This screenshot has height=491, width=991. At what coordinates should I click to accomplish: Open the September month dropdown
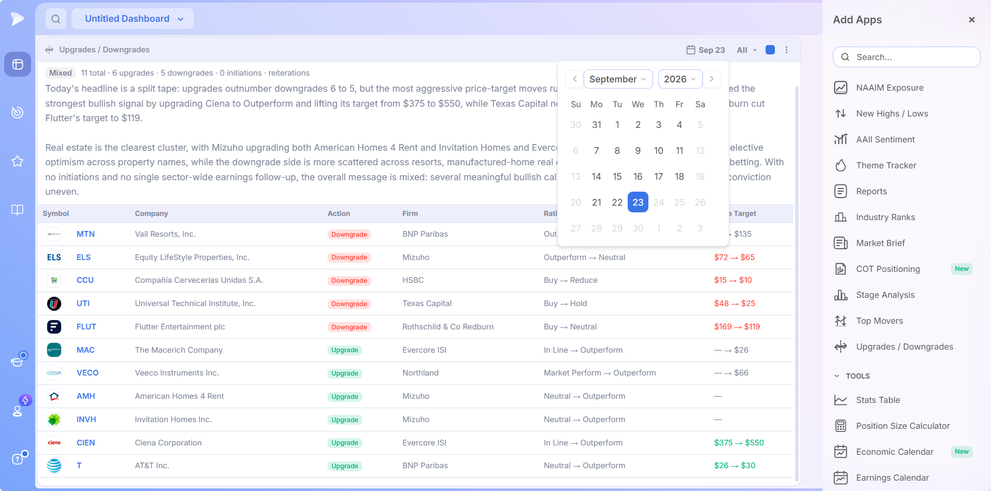coord(618,79)
